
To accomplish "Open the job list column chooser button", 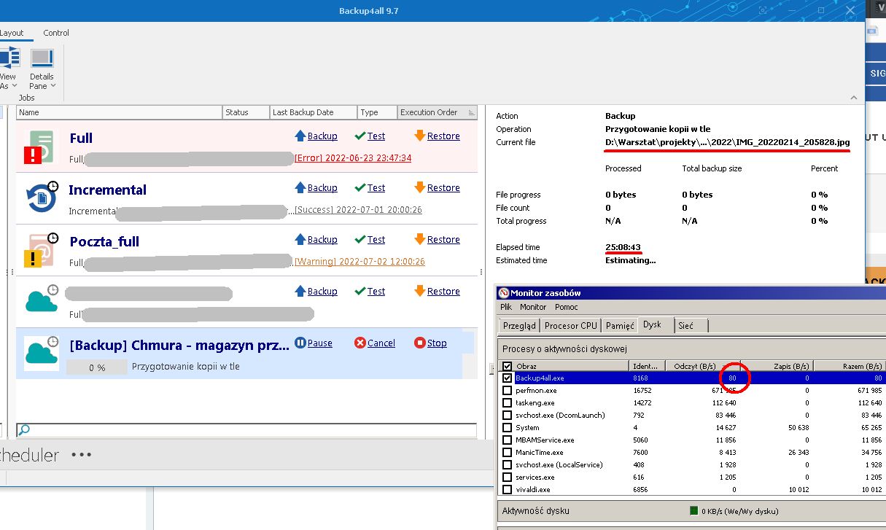I will click(471, 112).
